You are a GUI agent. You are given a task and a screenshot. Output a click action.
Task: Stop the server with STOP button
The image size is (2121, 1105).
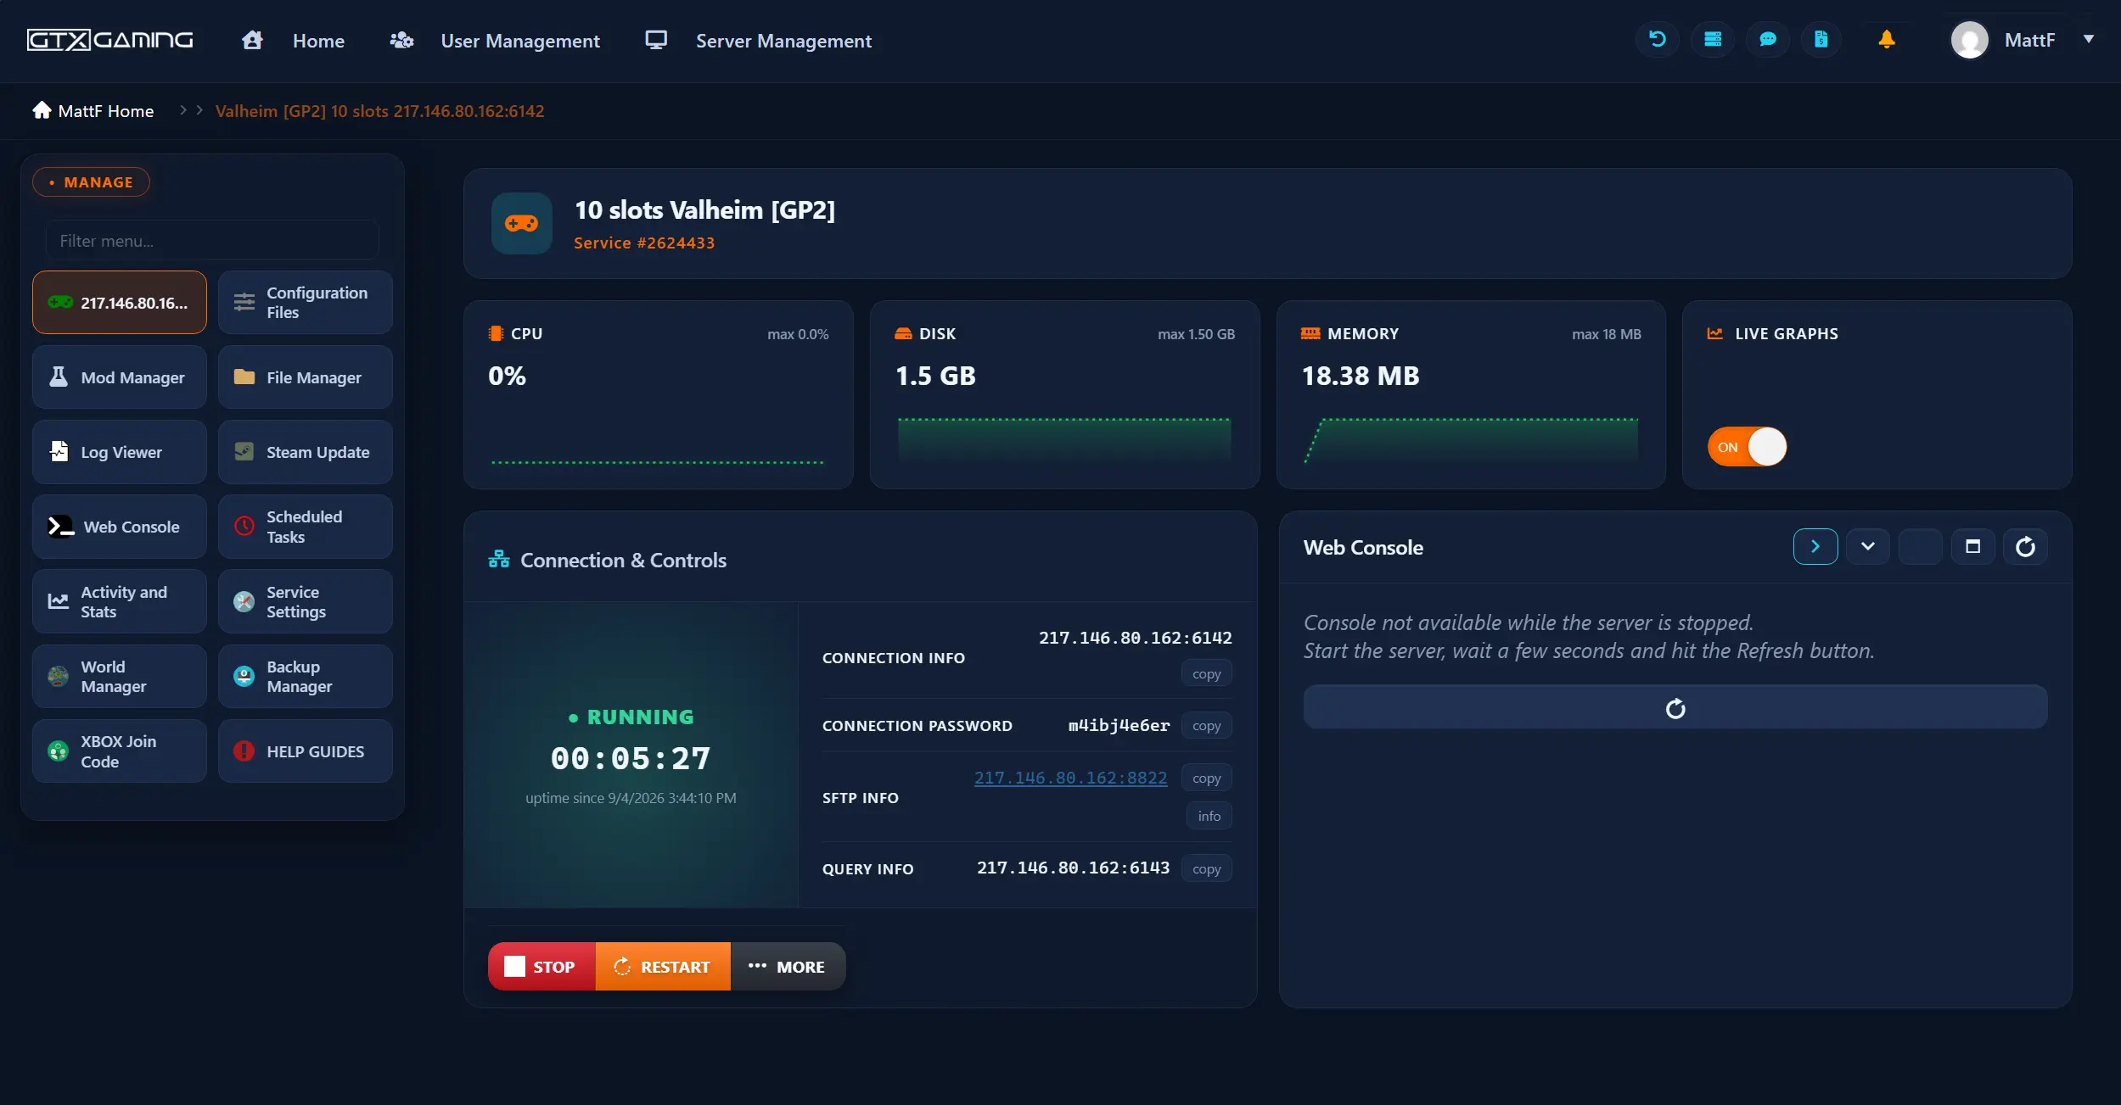tap(541, 966)
